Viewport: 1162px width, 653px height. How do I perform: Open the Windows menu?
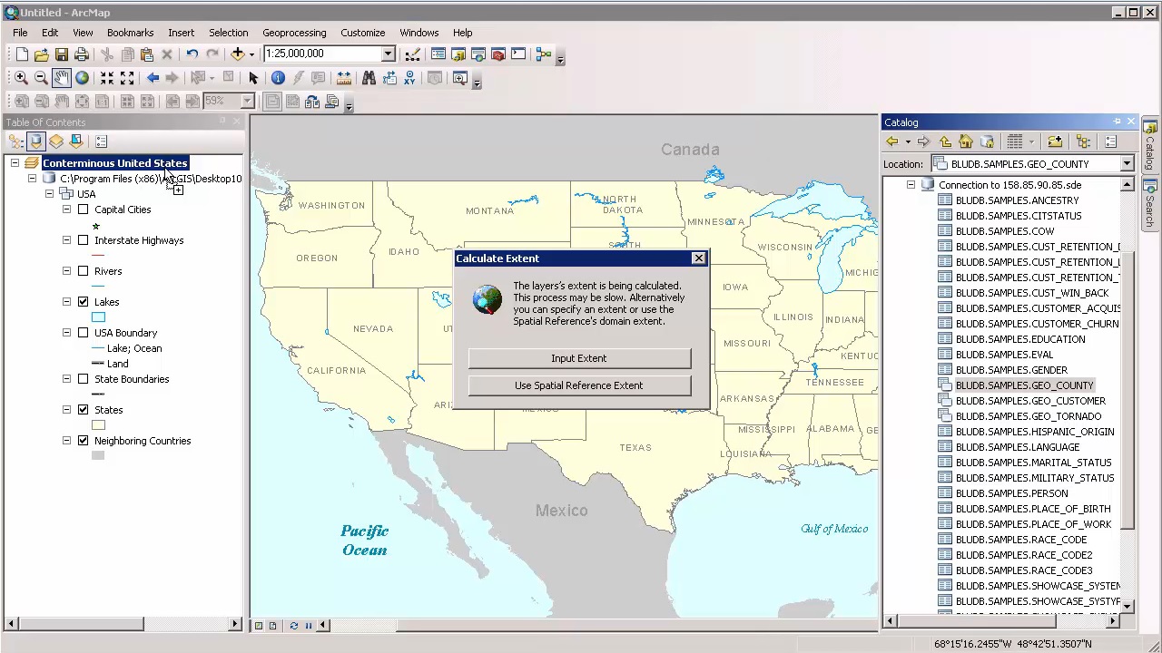pos(419,33)
